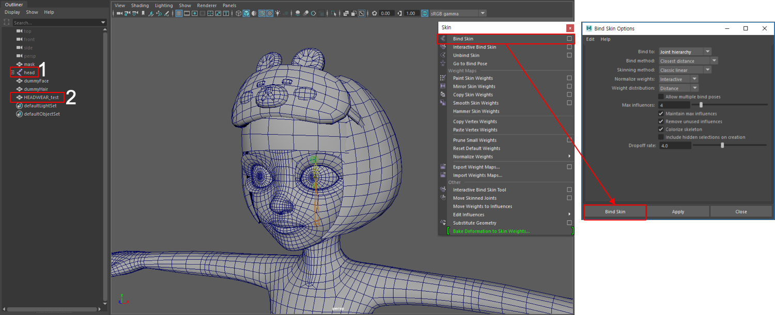Click the Export Weight Maps icon

pyautogui.click(x=443, y=167)
